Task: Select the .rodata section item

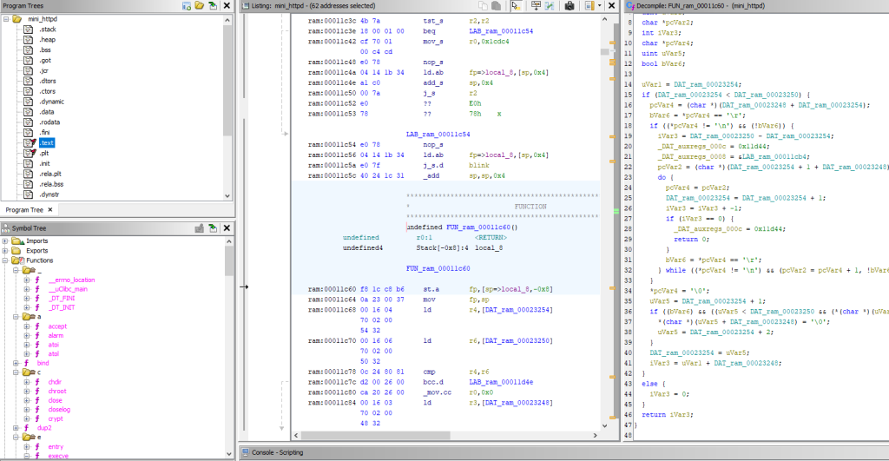Action: tap(49, 122)
